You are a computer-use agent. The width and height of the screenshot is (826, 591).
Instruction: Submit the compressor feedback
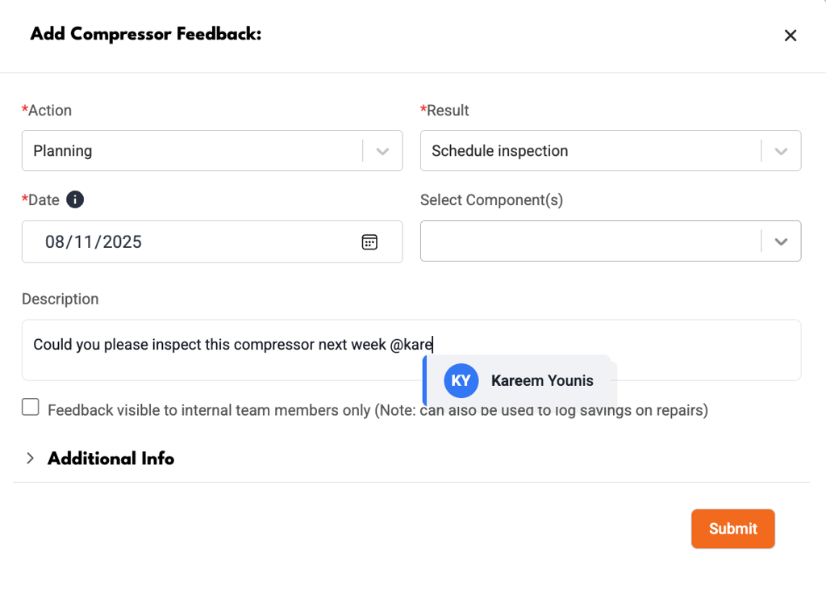click(x=732, y=528)
